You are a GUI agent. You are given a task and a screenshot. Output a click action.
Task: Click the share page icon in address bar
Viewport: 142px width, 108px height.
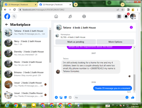(x=118, y=10)
